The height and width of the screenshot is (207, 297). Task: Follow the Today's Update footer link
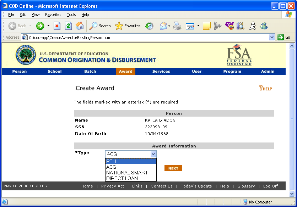pos(196,186)
